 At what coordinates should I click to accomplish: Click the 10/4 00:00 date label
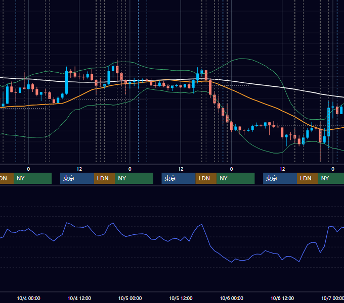coord(28,298)
